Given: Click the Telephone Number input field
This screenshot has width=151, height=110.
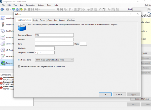Looking at the screenshot, I should coord(45,53).
